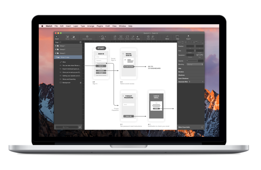261x170 pixels.
Task: Open the Page 1 dropdown
Action: coord(58,42)
